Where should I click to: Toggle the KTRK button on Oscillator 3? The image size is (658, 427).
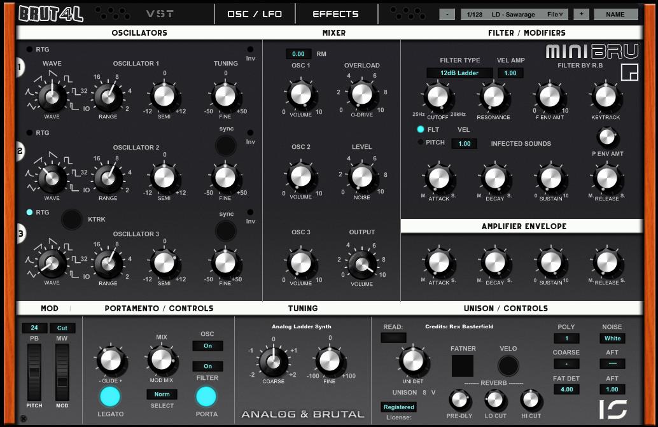point(72,220)
